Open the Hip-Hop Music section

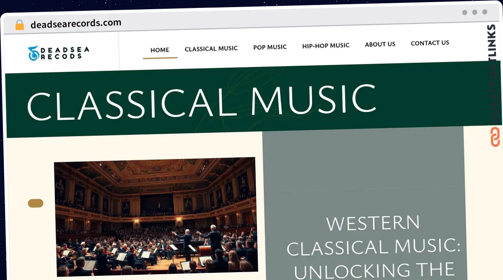[326, 46]
